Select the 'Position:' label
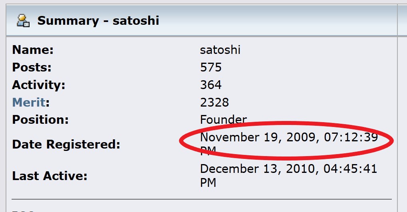Image resolution: width=407 pixels, height=212 pixels. [40, 120]
